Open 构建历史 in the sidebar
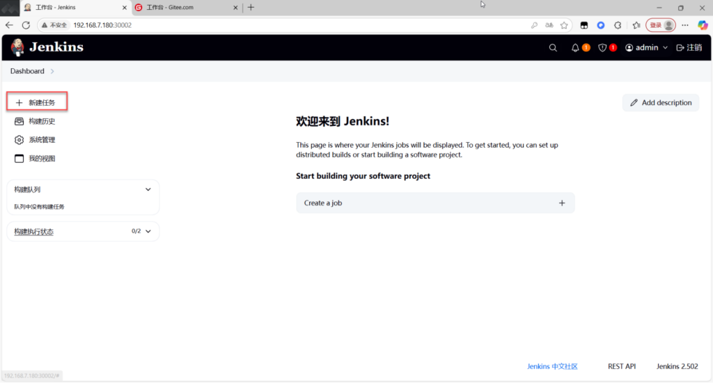This screenshot has width=713, height=383. [41, 121]
